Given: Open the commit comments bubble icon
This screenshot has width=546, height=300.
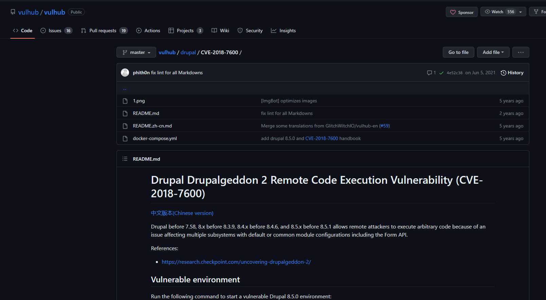Looking at the screenshot, I should [430, 73].
